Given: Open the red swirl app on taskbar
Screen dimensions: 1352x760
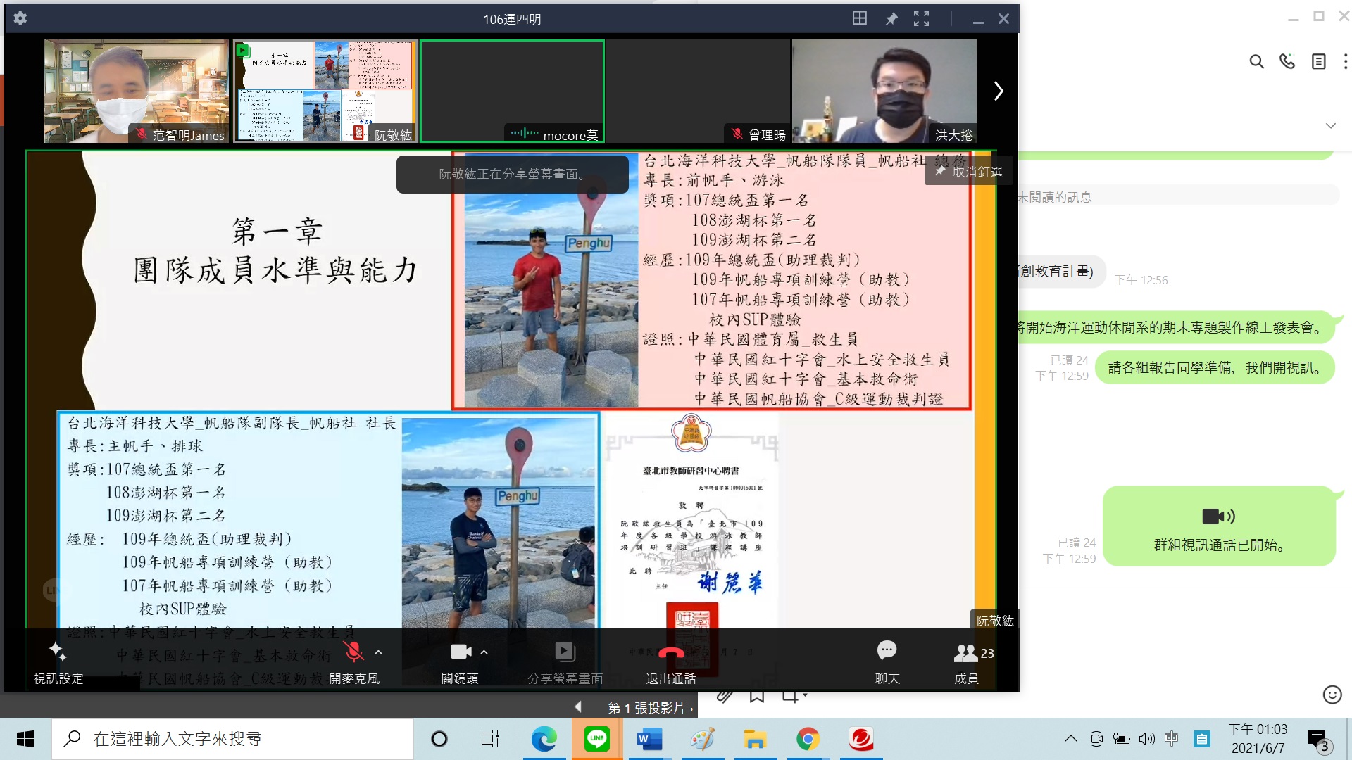Looking at the screenshot, I should (860, 739).
